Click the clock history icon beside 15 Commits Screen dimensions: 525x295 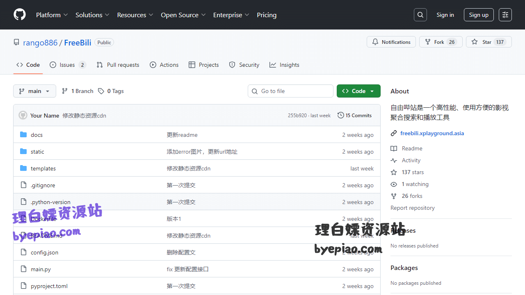click(341, 115)
